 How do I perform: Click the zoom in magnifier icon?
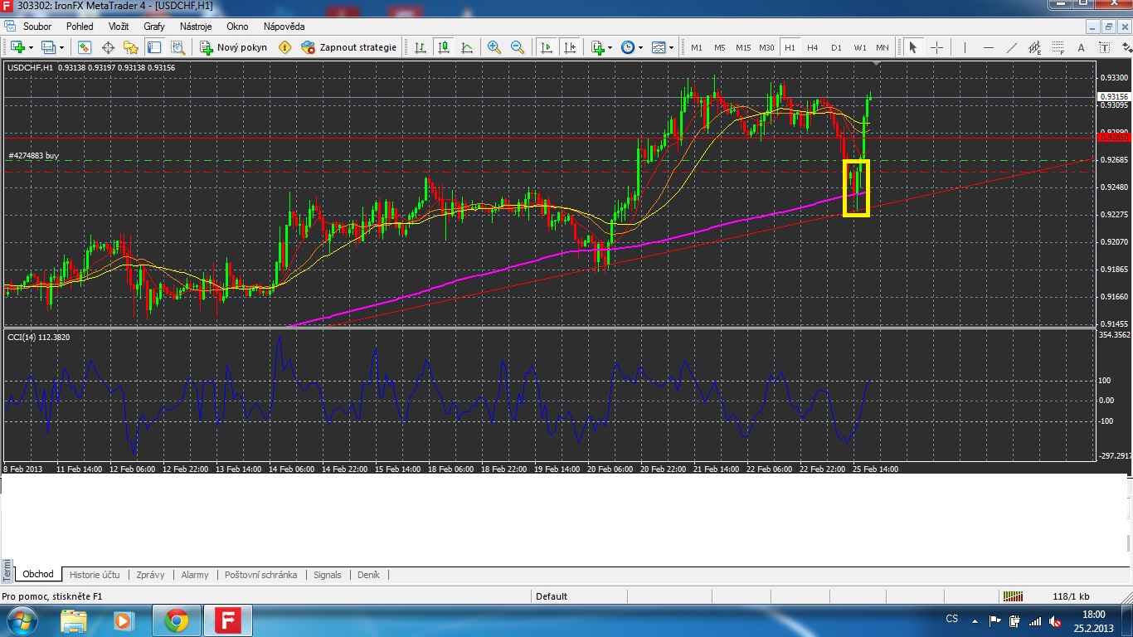pos(494,47)
